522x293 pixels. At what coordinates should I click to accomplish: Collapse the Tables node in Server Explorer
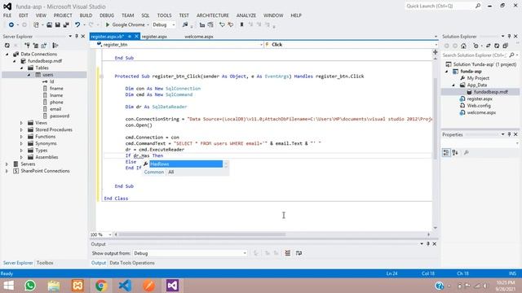click(x=22, y=68)
